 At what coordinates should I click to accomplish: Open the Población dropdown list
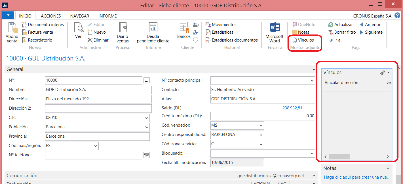pyautogui.click(x=146, y=127)
